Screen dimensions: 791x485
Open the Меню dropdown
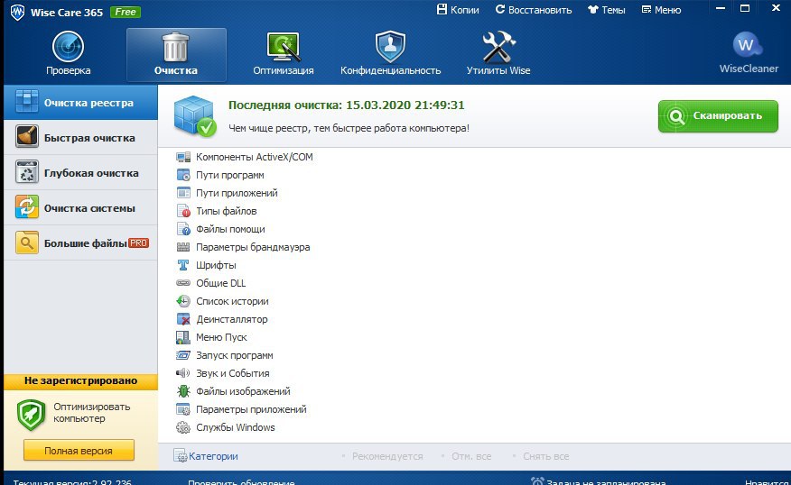(661, 10)
